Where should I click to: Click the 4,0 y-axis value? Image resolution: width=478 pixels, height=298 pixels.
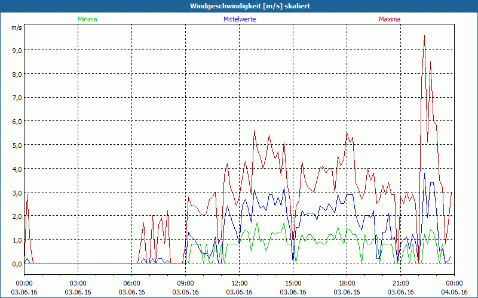pos(17,169)
